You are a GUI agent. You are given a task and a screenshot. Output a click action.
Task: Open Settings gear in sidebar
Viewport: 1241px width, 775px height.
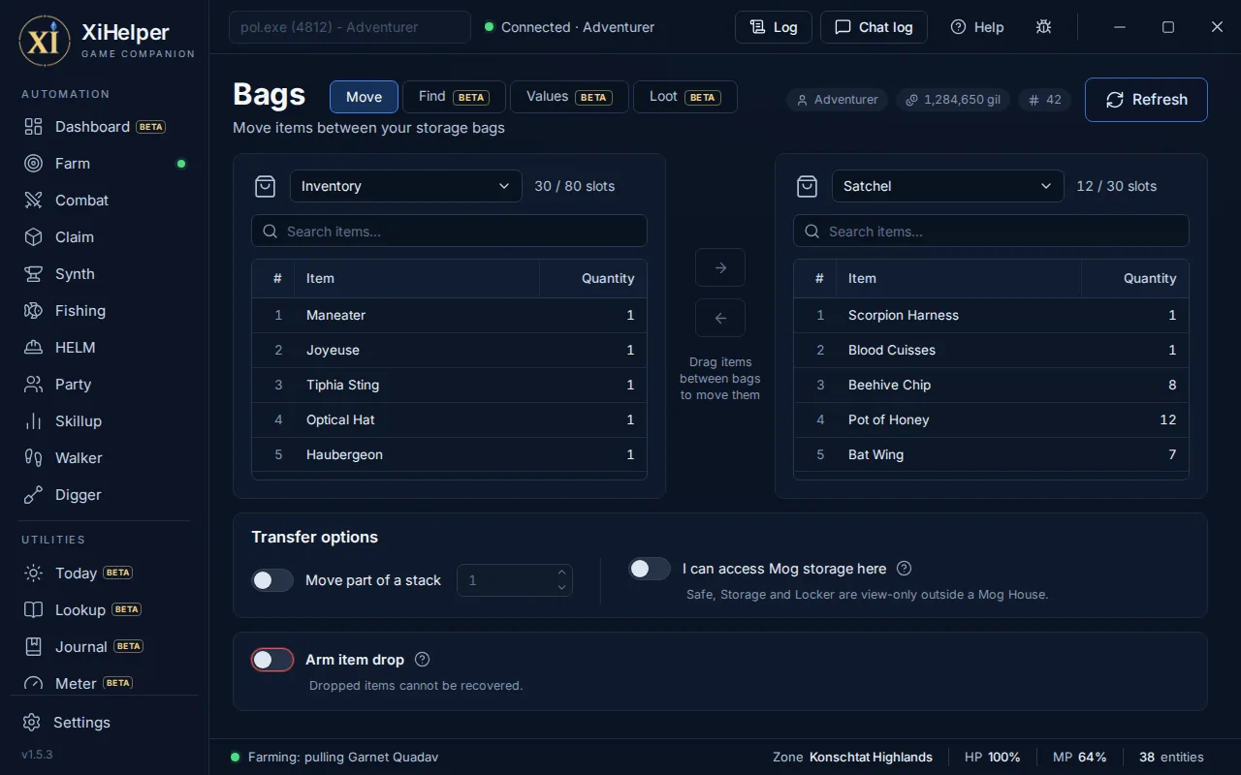[104, 723]
